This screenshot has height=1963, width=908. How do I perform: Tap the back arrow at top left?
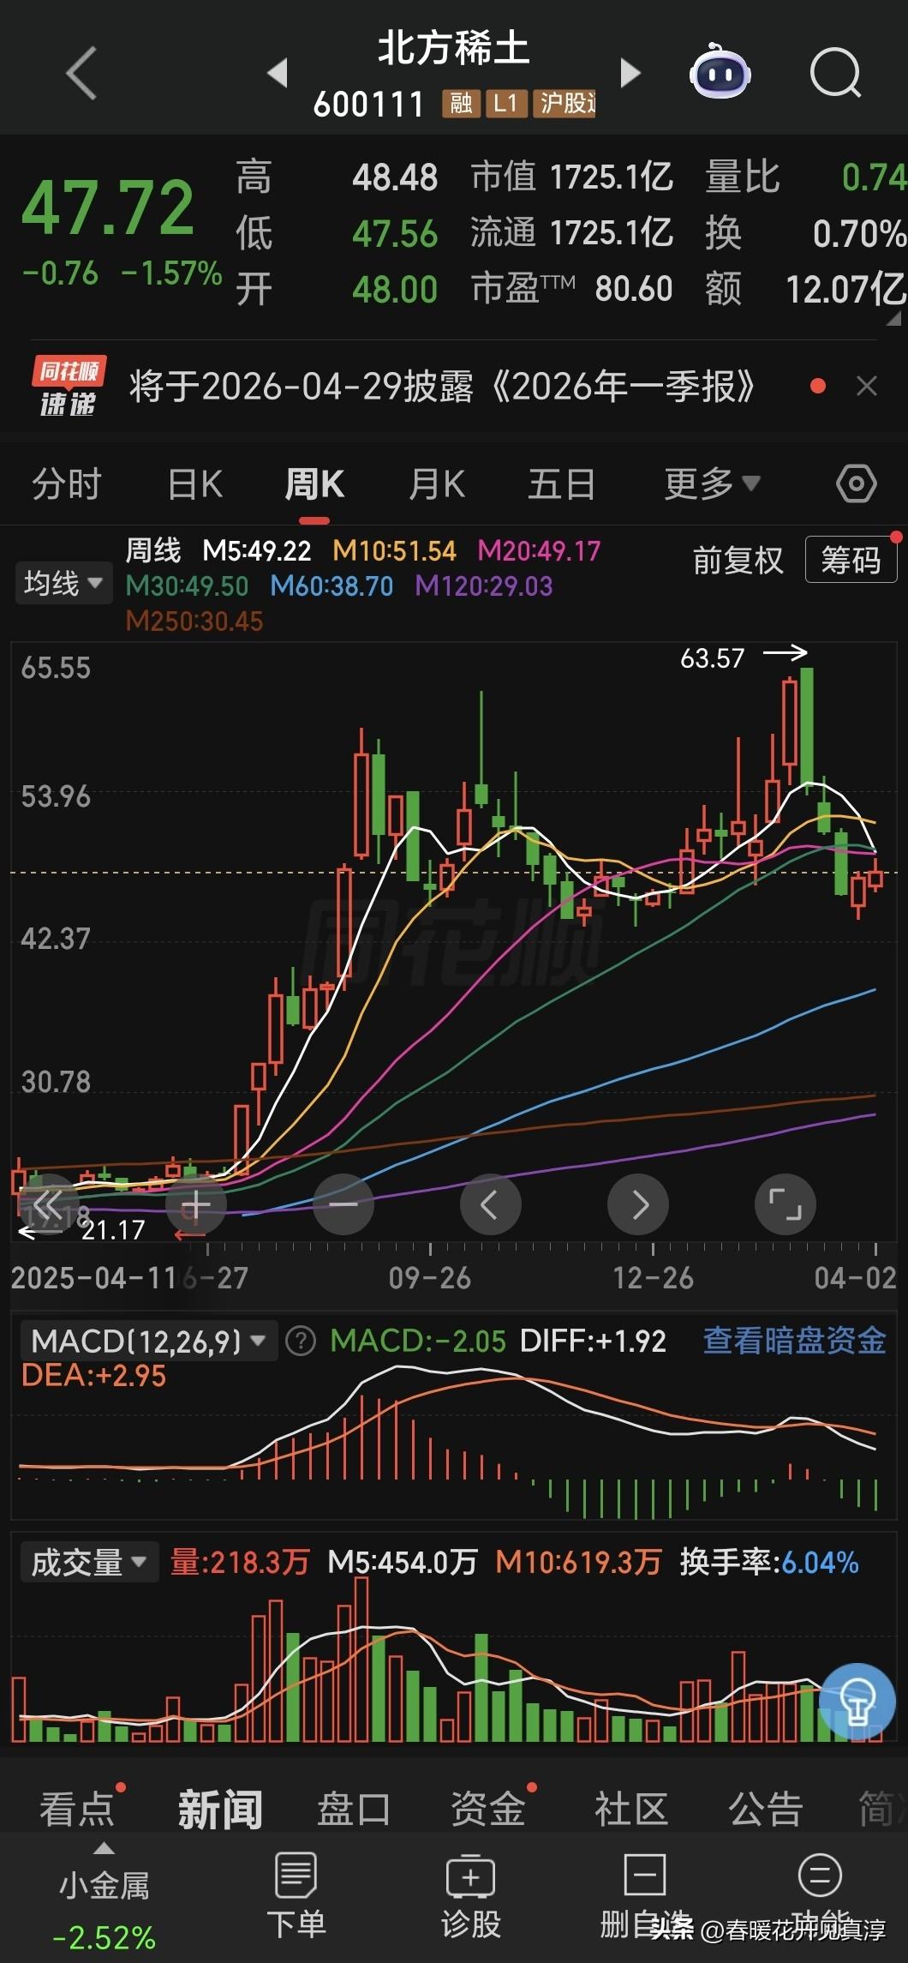tap(81, 73)
